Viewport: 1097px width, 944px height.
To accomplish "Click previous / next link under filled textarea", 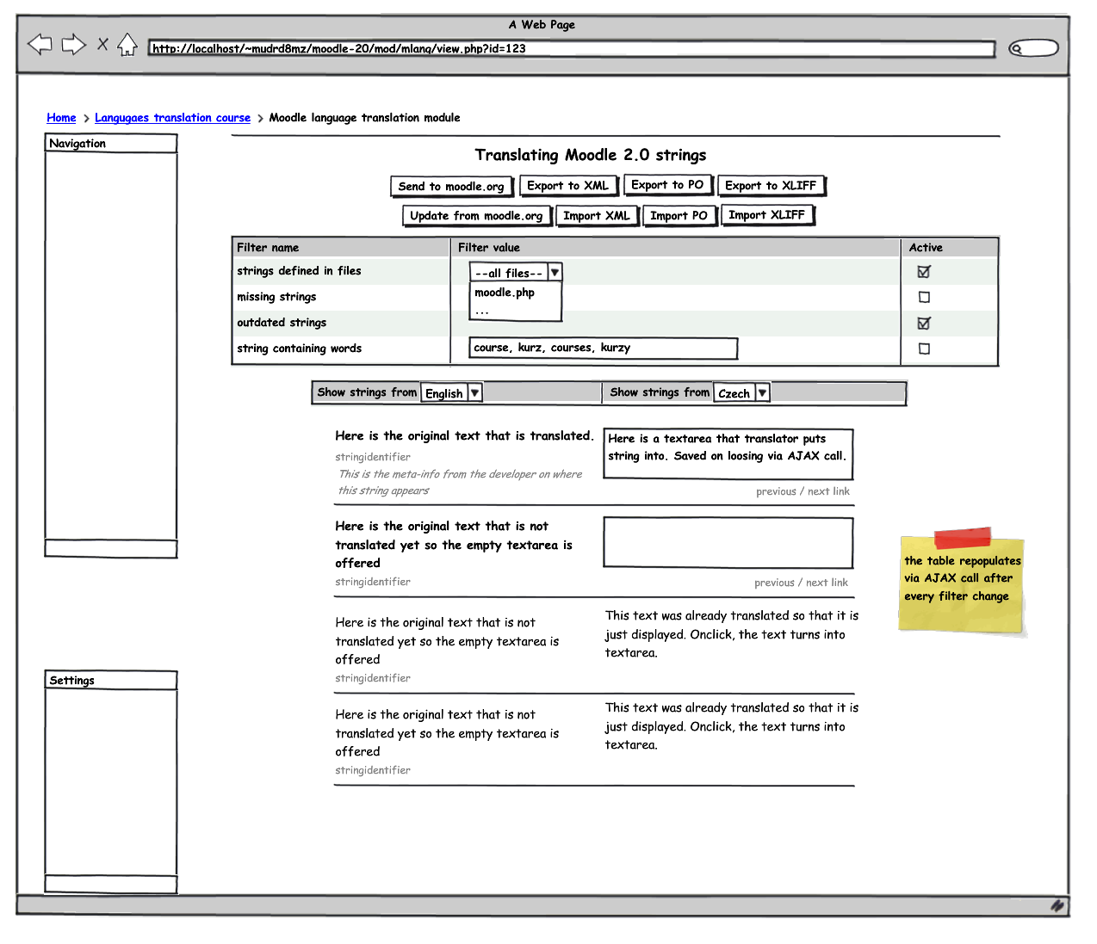I will pyautogui.click(x=803, y=491).
